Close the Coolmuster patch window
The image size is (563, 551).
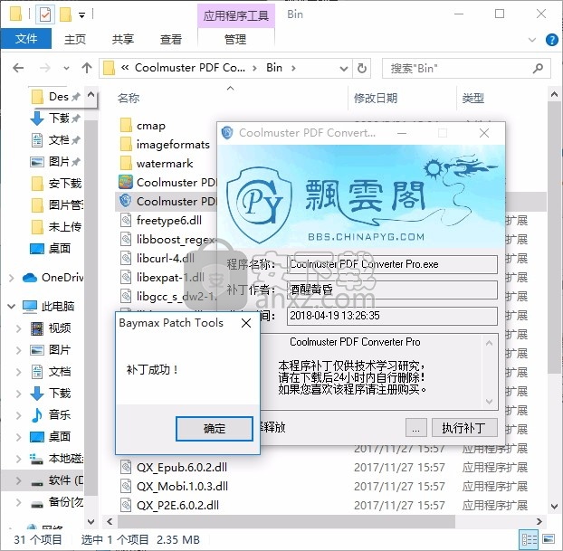click(484, 133)
